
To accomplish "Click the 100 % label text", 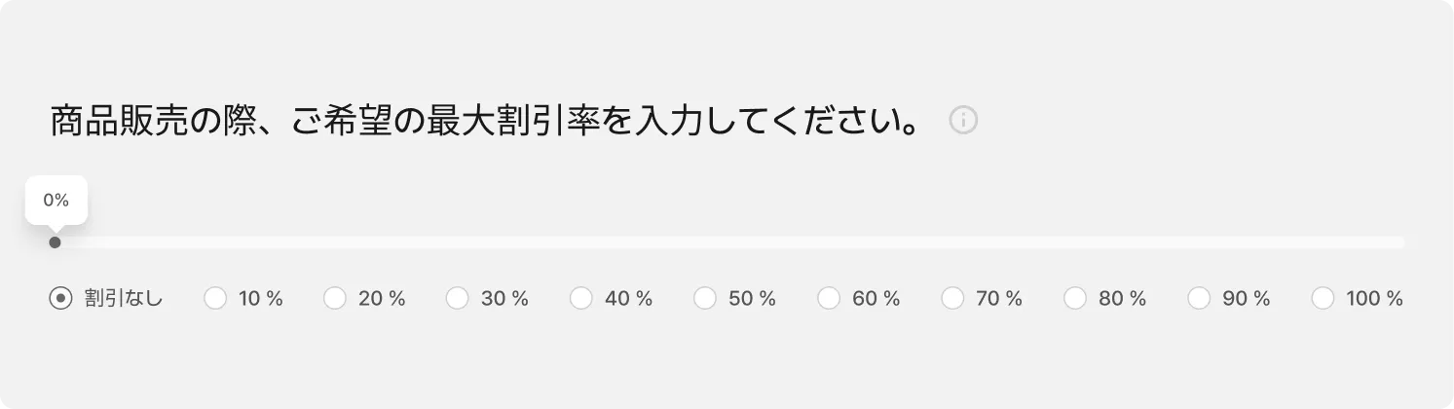I will point(1374,299).
